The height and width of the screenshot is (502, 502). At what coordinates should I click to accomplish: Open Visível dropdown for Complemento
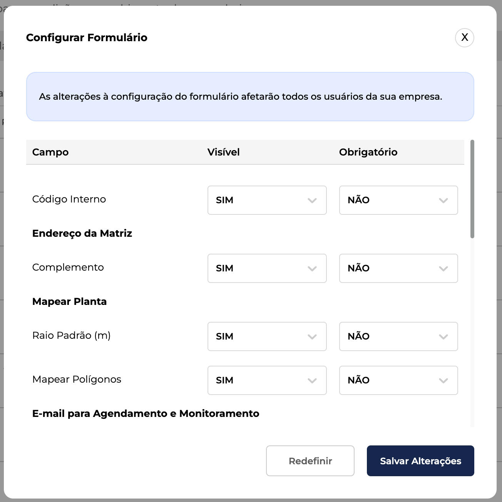pos(266,268)
